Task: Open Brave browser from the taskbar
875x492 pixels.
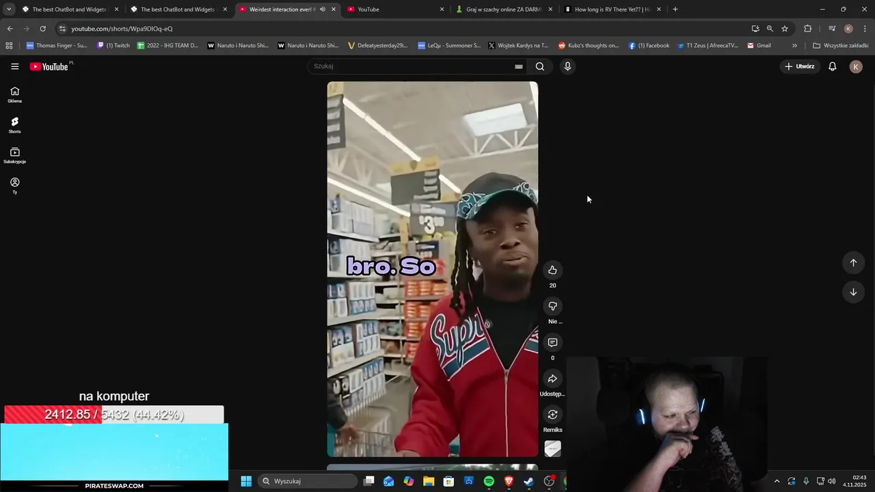Action: (x=509, y=481)
